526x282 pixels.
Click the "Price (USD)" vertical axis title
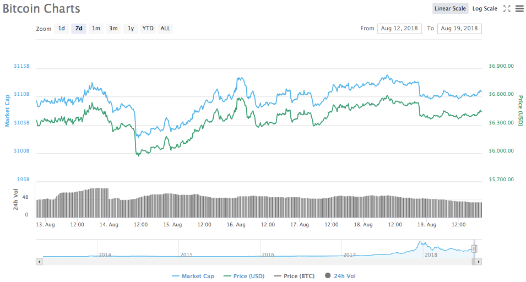[x=520, y=111]
